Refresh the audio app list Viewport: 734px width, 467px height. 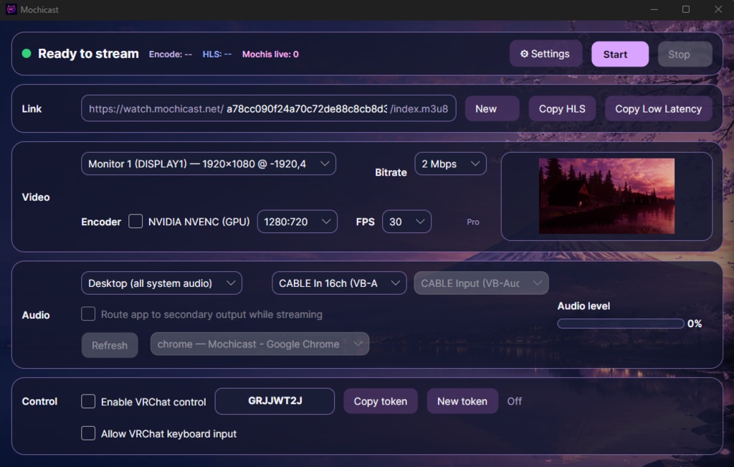[x=110, y=345]
